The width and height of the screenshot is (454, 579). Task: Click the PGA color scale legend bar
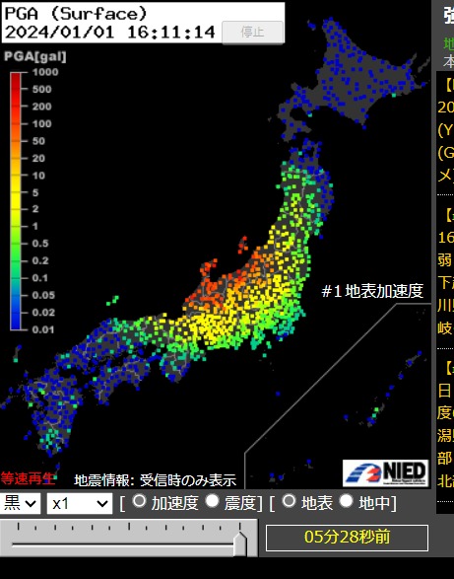pyautogui.click(x=16, y=201)
